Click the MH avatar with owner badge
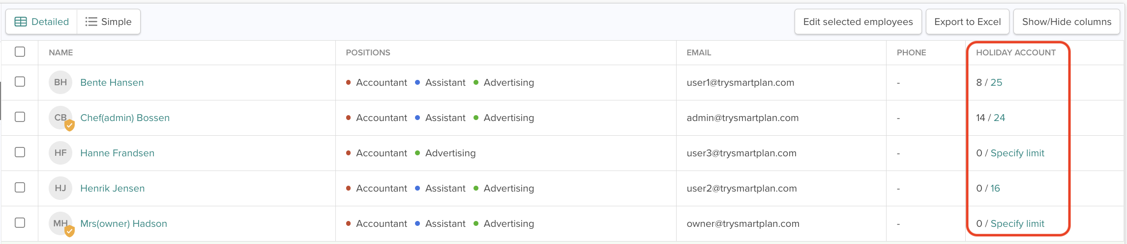 tap(60, 223)
